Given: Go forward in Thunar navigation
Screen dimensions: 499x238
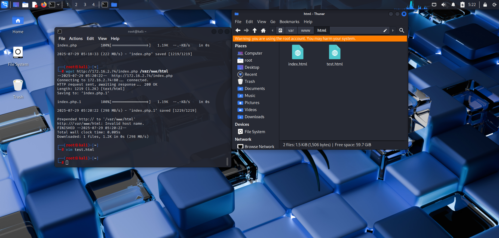Looking at the screenshot, I should point(246,30).
